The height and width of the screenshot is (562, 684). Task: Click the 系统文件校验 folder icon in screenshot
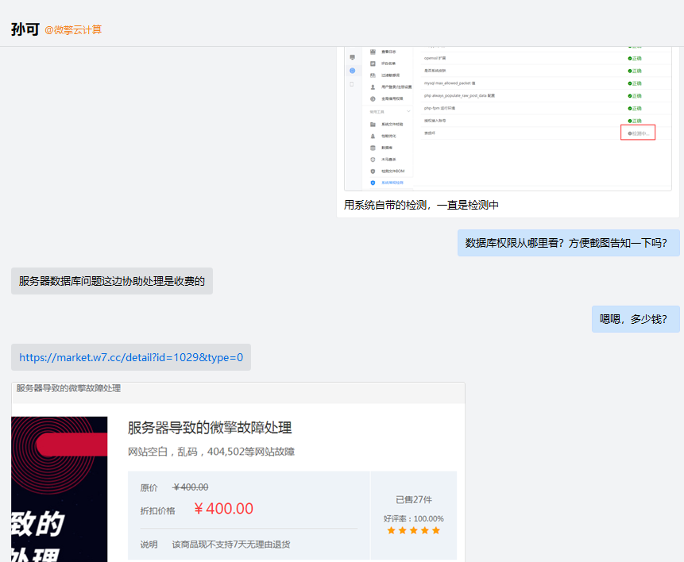373,125
